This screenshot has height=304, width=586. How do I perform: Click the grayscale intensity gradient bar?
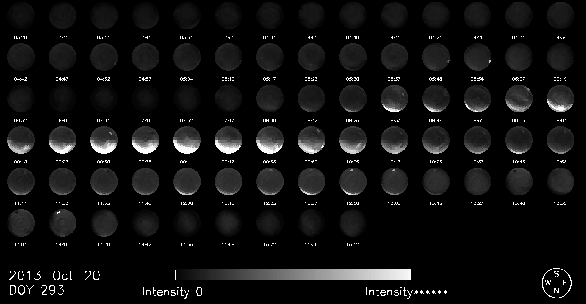tap(293, 275)
